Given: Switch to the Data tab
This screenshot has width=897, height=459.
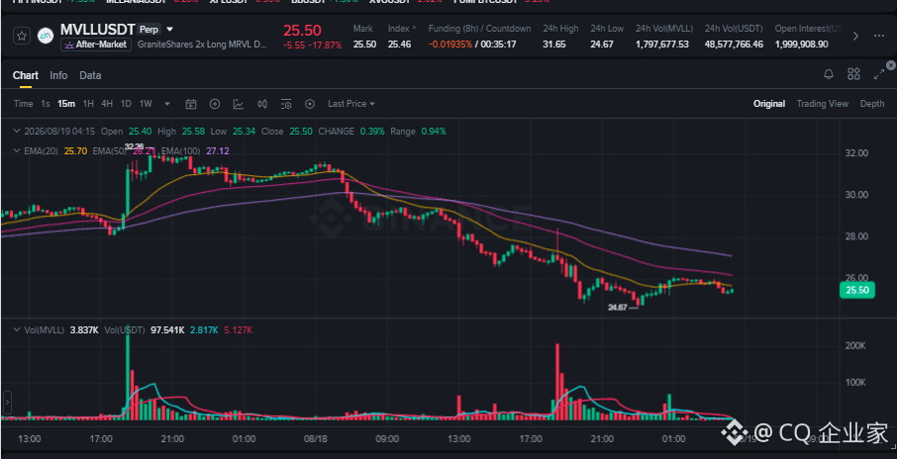Looking at the screenshot, I should [90, 75].
